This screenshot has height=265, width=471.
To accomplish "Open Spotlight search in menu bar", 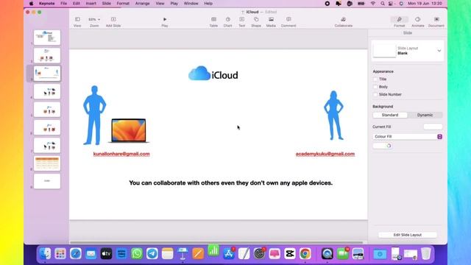I will point(382,4).
